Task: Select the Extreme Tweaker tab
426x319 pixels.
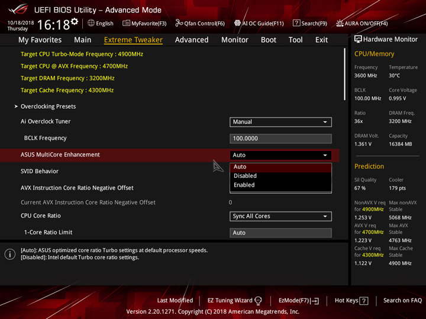Action: [133, 40]
